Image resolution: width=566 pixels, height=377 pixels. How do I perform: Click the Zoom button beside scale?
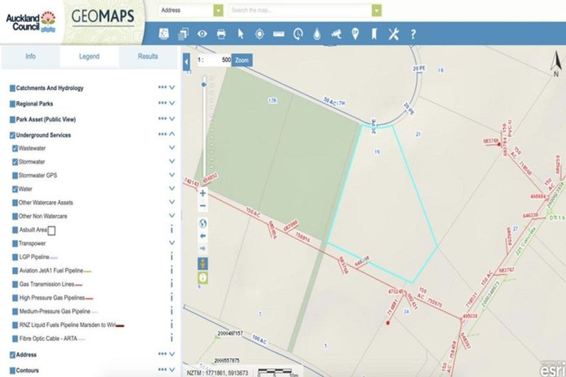pyautogui.click(x=242, y=60)
